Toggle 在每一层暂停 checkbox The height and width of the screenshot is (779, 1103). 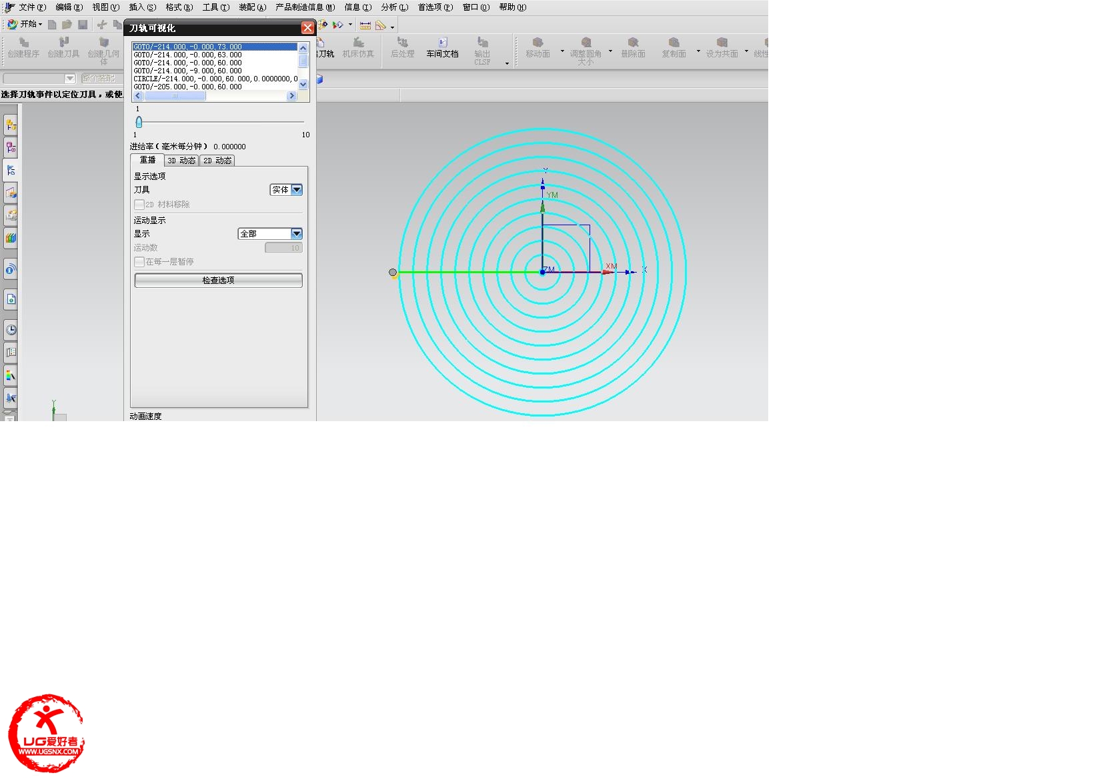[x=139, y=262]
